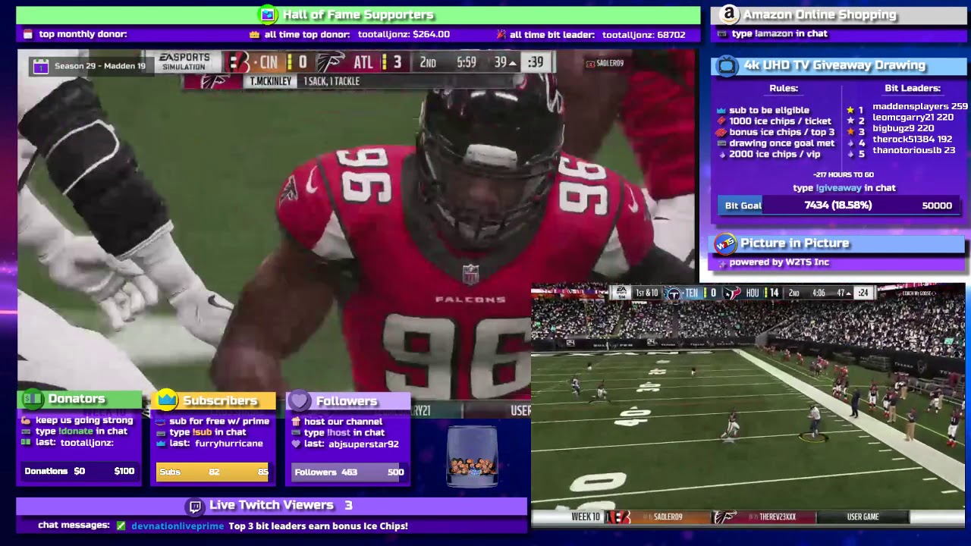Click the heart icon beside last: abjsuperstar92
The width and height of the screenshot is (971, 546).
click(297, 444)
